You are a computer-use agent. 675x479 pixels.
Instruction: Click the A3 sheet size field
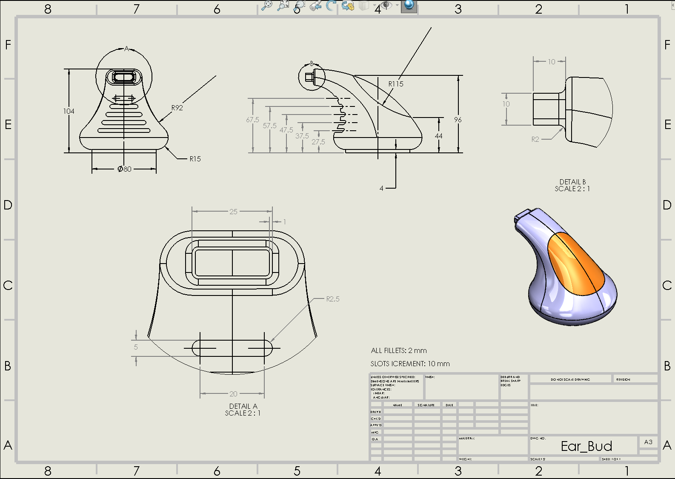(648, 442)
